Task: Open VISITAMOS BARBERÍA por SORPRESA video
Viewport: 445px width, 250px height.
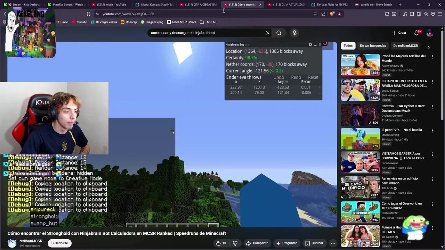Action: [360, 162]
